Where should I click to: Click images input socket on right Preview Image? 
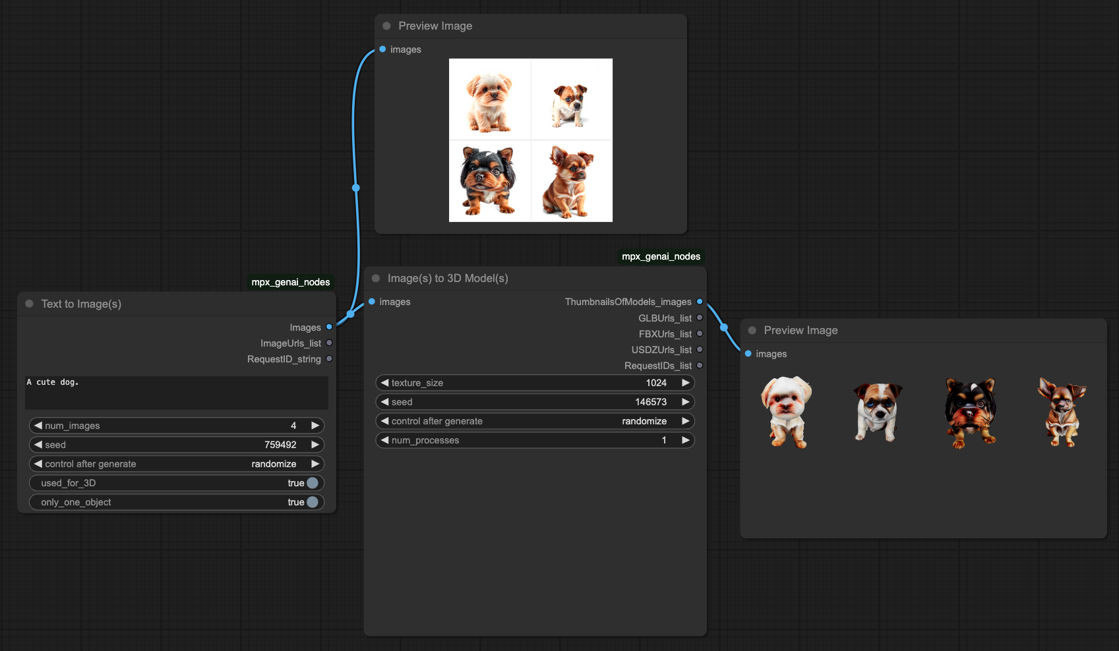pos(748,353)
